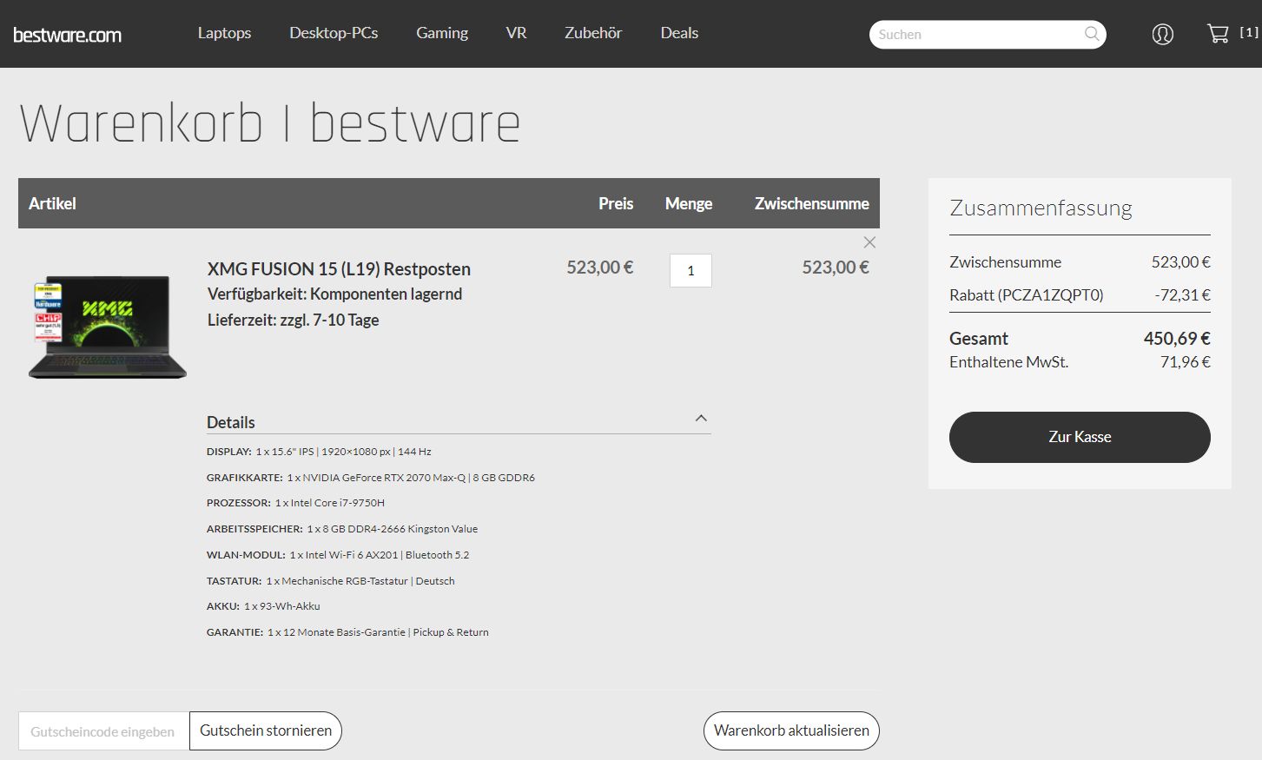Click the MwSt. amount 71,96 €
The image size is (1262, 760).
pyautogui.click(x=1185, y=362)
